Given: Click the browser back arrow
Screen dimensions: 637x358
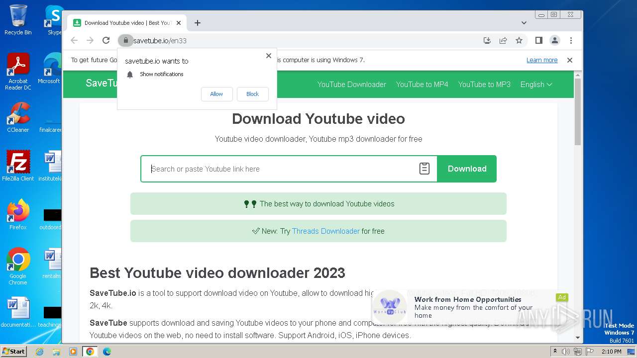Looking at the screenshot, I should pyautogui.click(x=74, y=41).
